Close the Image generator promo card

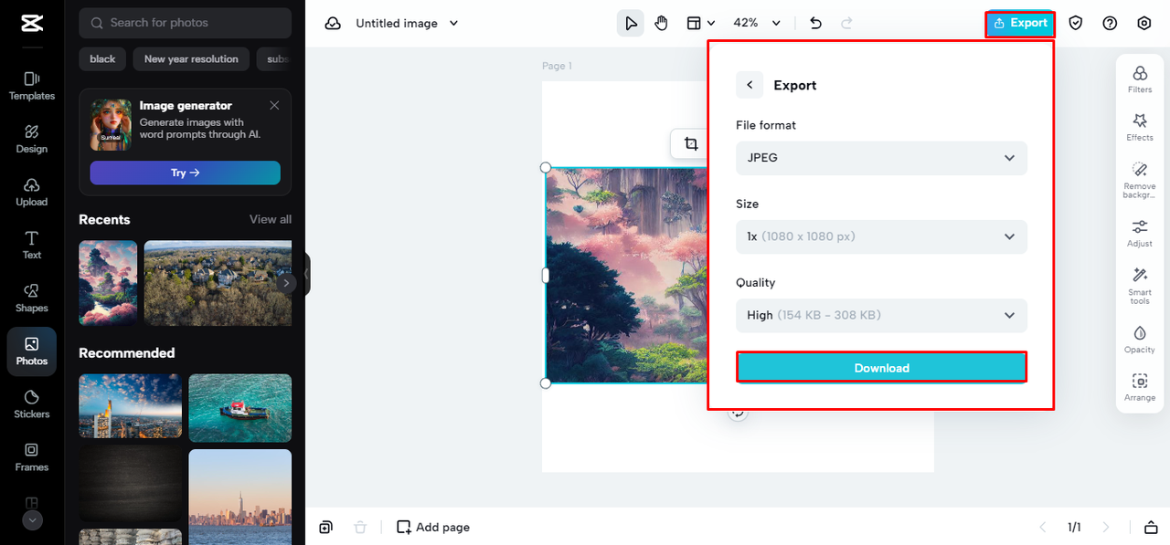pyautogui.click(x=274, y=106)
